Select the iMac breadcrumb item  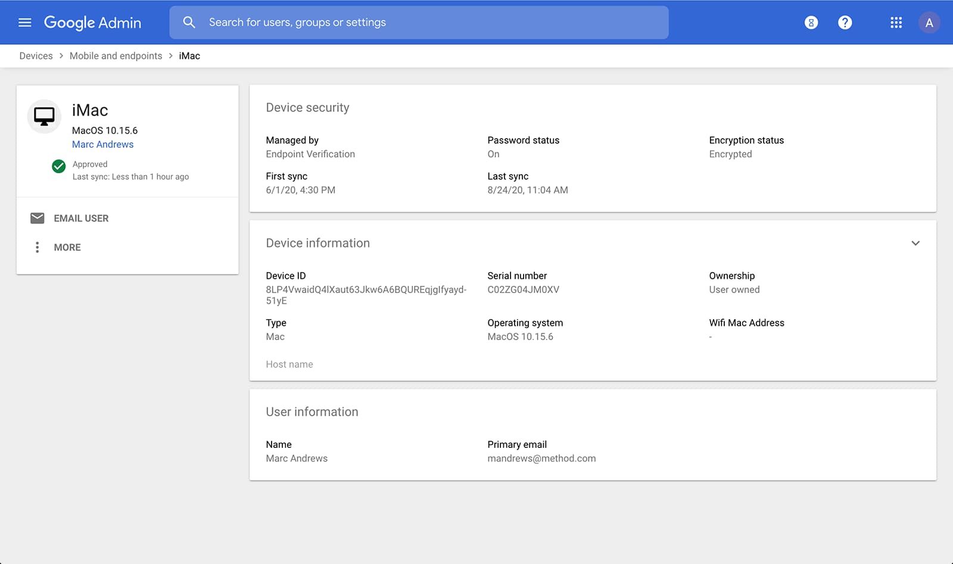189,56
